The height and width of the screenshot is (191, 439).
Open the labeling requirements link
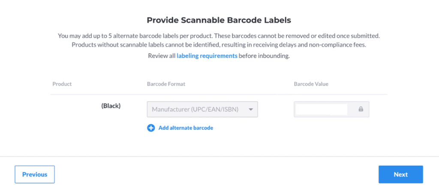click(x=207, y=56)
